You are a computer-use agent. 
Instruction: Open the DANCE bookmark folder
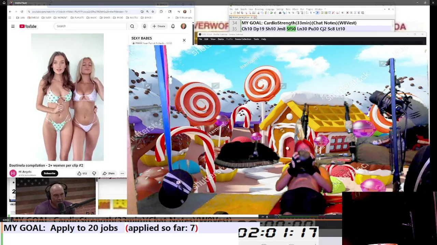pos(146,18)
